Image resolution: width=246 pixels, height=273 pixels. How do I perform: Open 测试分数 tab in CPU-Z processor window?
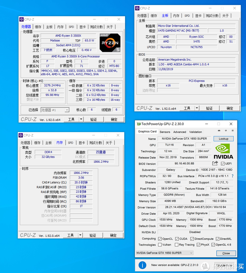[x=96, y=27]
